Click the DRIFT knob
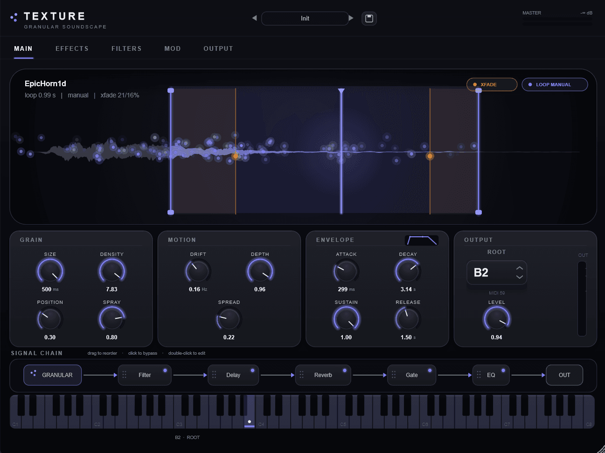 pos(198,271)
